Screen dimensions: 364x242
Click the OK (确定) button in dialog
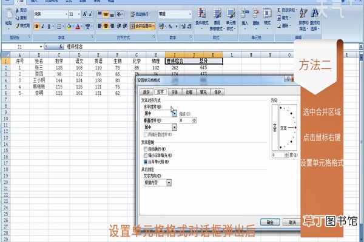[x=270, y=222]
